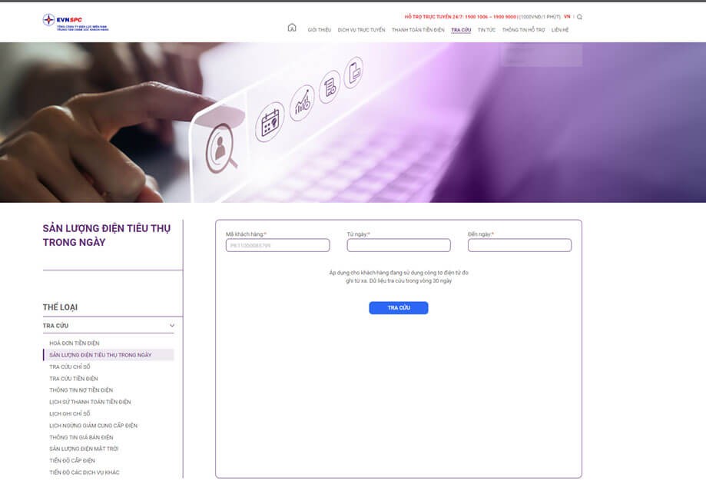Open the THÔNG TIN HỖ TRỢ menu
This screenshot has width=706, height=494.
(x=523, y=30)
